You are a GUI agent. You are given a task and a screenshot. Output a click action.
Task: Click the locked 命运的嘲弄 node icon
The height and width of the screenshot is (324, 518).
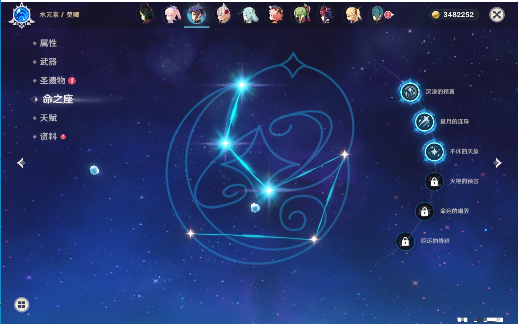tap(425, 212)
